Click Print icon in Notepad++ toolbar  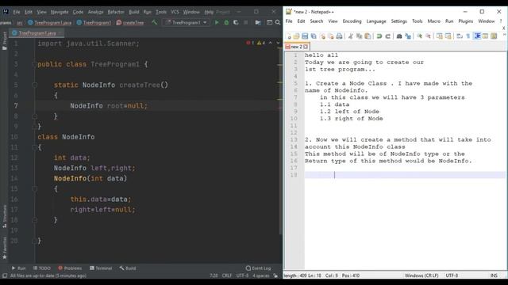[339, 36]
